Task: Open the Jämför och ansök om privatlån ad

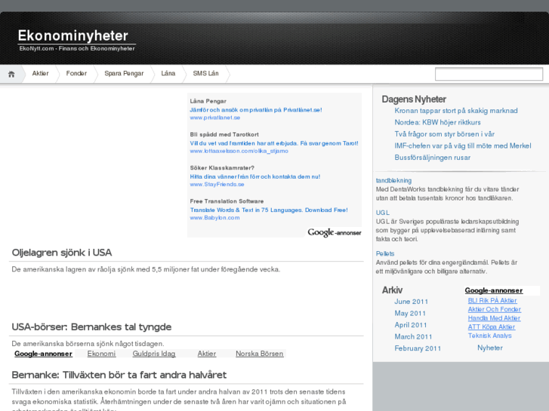Action: (255, 110)
